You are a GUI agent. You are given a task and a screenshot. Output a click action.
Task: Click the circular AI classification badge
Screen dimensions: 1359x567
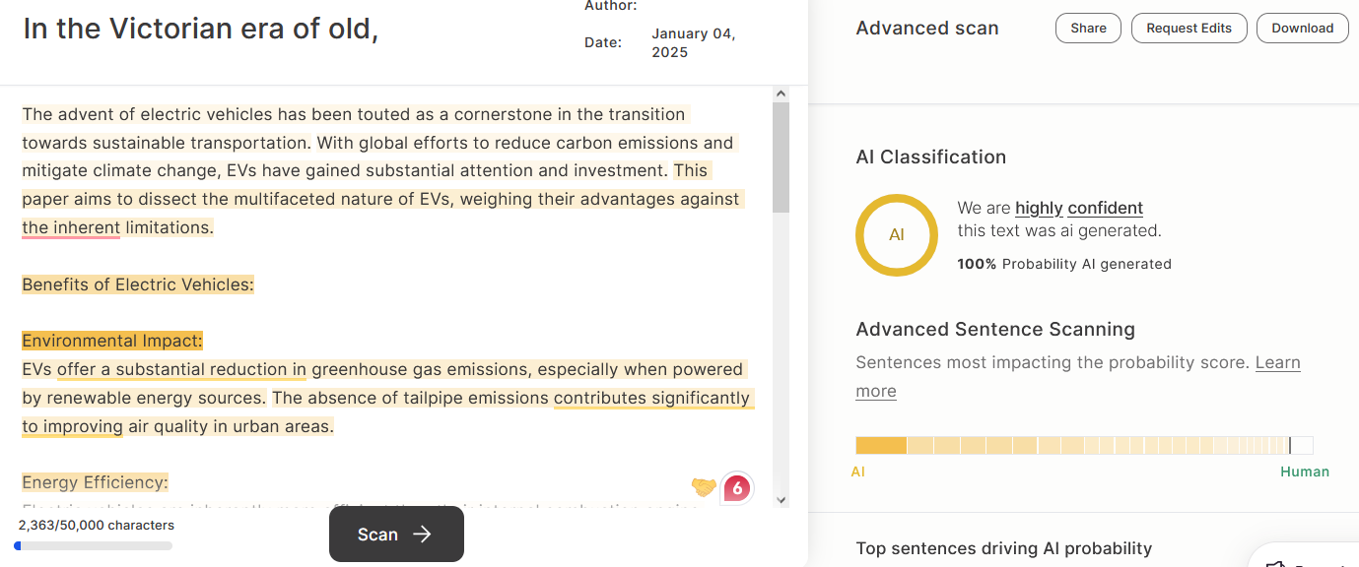[896, 235]
